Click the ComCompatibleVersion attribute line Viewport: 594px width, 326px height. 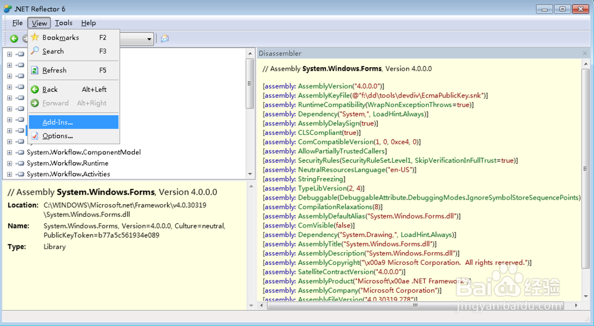pos(342,142)
